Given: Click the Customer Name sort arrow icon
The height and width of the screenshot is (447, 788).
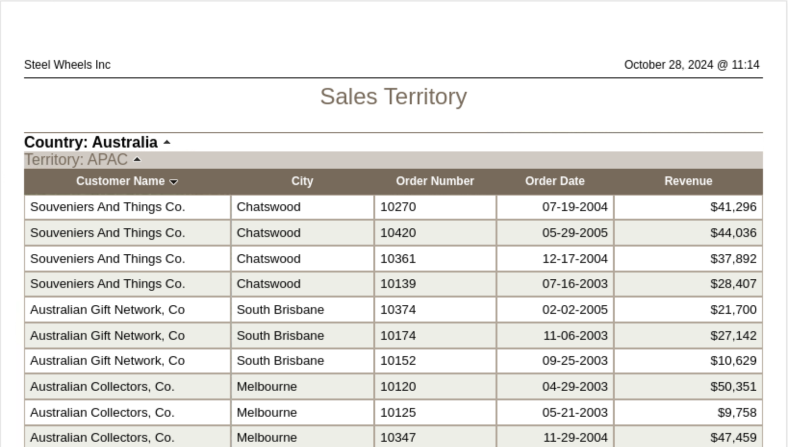Looking at the screenshot, I should [x=174, y=182].
